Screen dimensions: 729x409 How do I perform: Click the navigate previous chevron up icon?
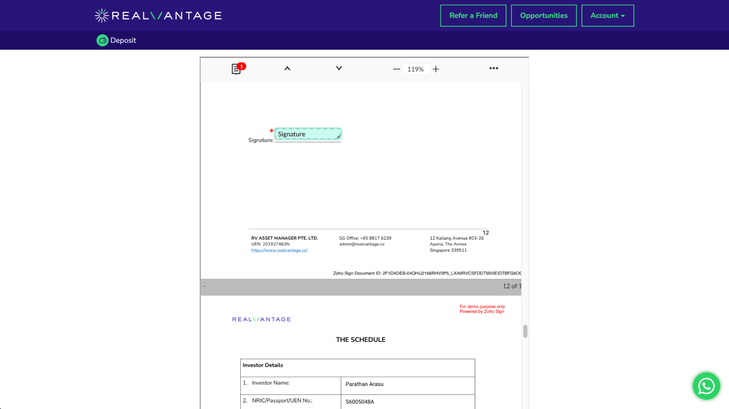pyautogui.click(x=287, y=69)
